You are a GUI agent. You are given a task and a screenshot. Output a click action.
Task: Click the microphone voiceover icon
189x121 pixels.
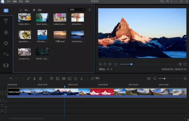tap(82, 78)
